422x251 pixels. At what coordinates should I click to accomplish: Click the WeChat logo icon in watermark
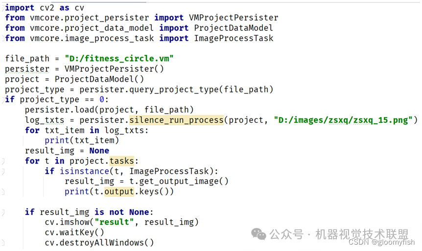pos(258,234)
